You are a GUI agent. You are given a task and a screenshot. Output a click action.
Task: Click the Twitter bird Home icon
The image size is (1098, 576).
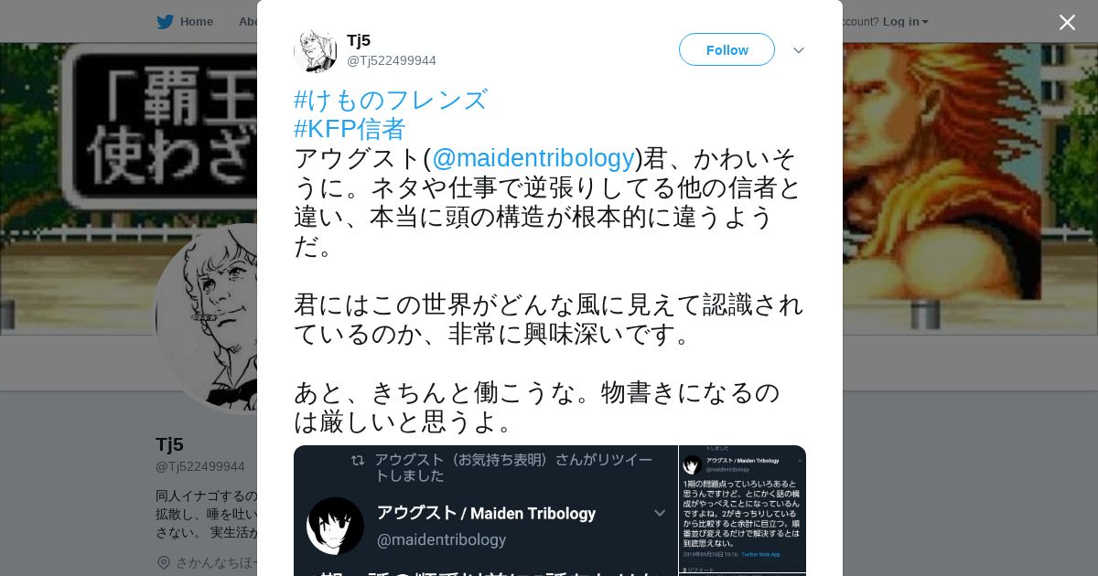point(165,22)
